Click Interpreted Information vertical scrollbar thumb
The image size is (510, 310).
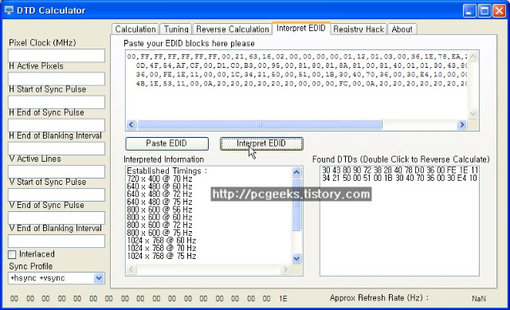tap(296, 204)
